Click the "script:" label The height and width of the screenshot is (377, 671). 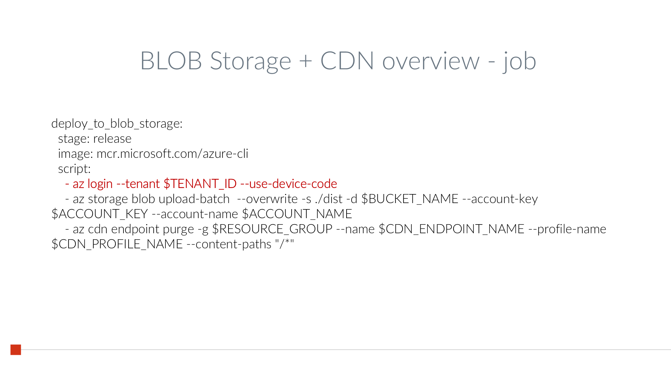pyautogui.click(x=74, y=169)
